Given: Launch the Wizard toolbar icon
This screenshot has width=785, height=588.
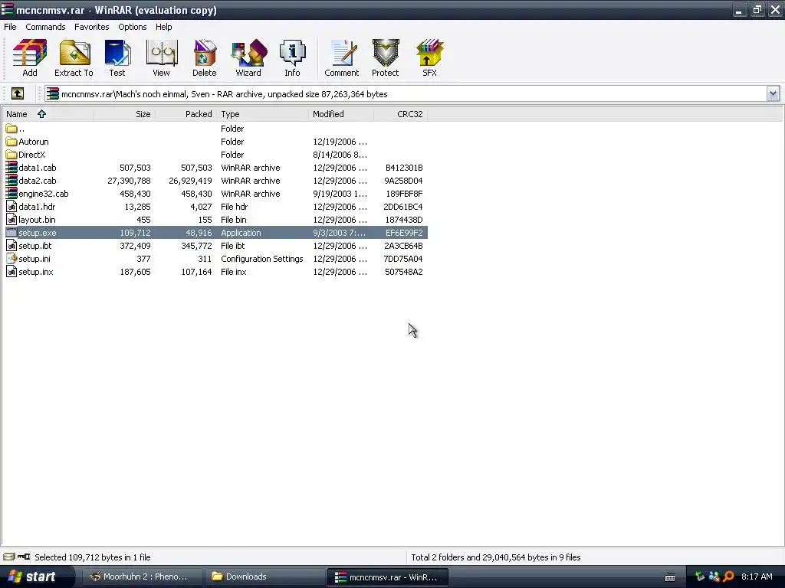Looking at the screenshot, I should (248, 57).
